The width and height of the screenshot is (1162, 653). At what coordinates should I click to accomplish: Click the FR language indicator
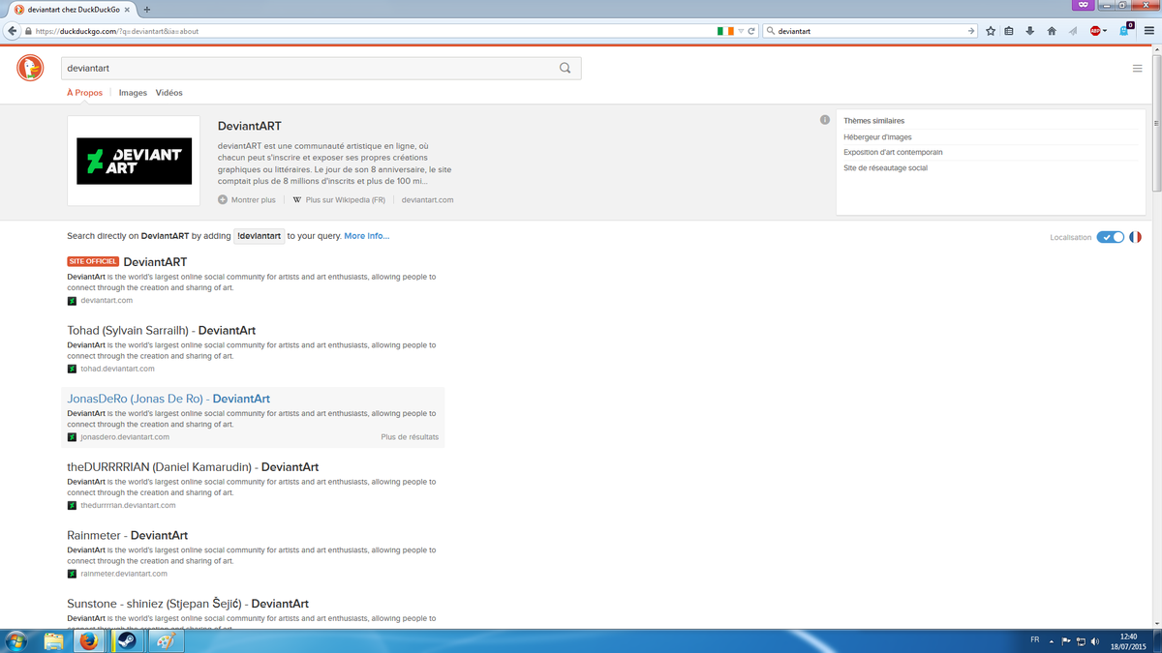click(x=1035, y=640)
